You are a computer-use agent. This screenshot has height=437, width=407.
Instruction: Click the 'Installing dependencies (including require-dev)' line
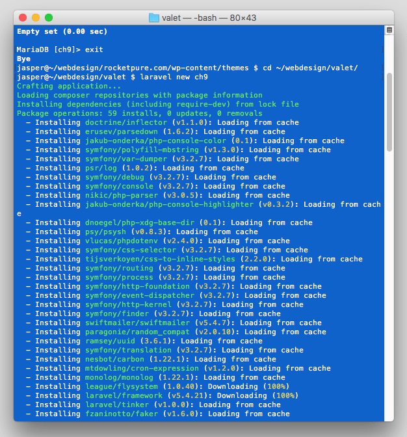(158, 104)
